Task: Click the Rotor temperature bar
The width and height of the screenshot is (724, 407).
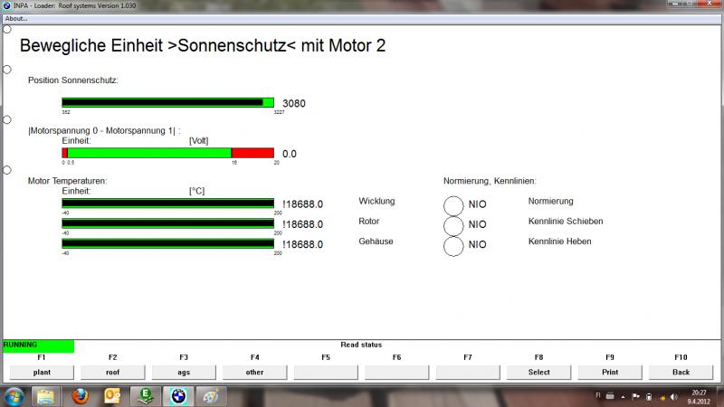Action: (x=168, y=223)
